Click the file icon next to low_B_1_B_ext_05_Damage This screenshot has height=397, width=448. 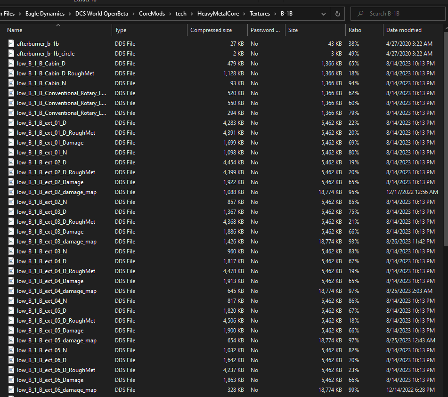11,331
